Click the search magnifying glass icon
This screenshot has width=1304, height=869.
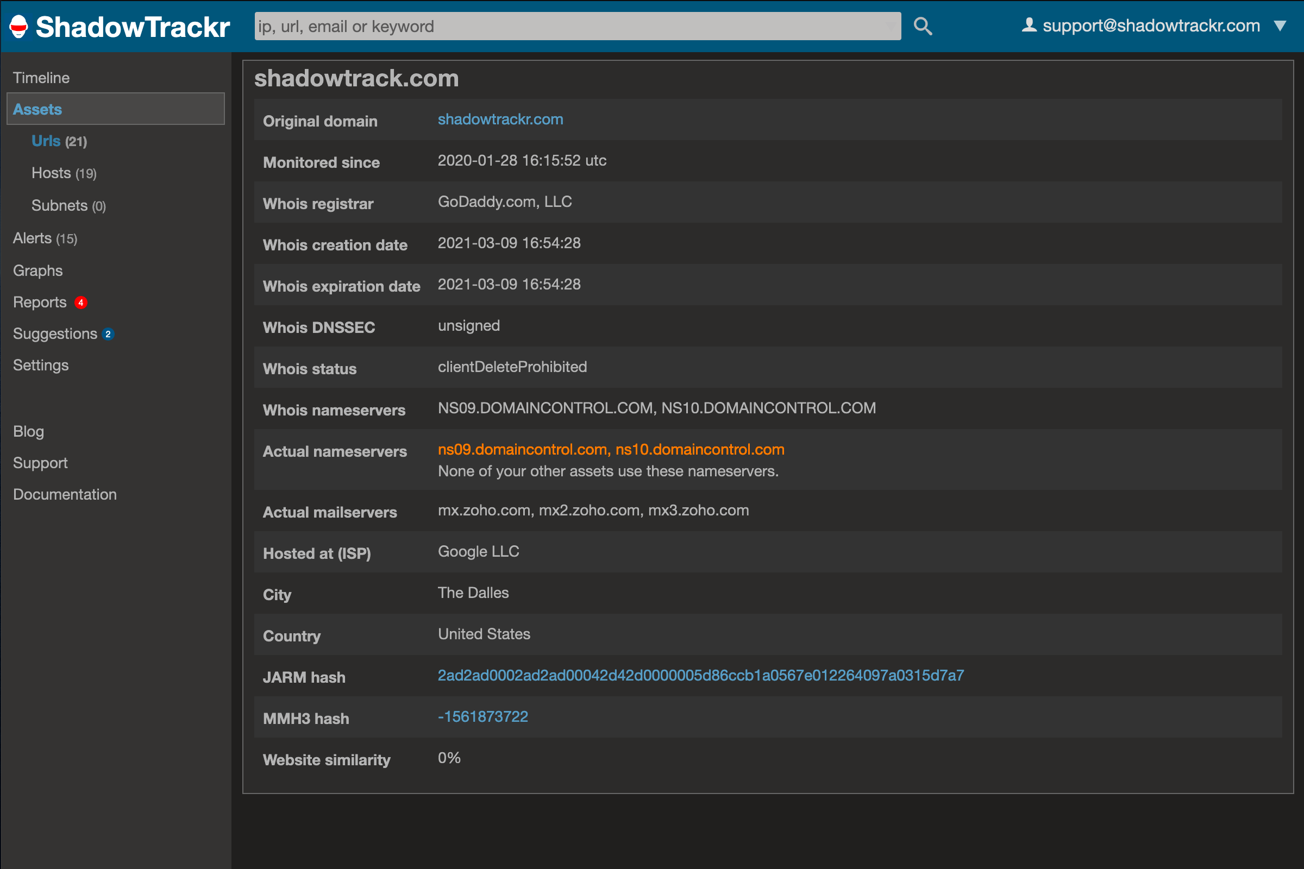922,26
